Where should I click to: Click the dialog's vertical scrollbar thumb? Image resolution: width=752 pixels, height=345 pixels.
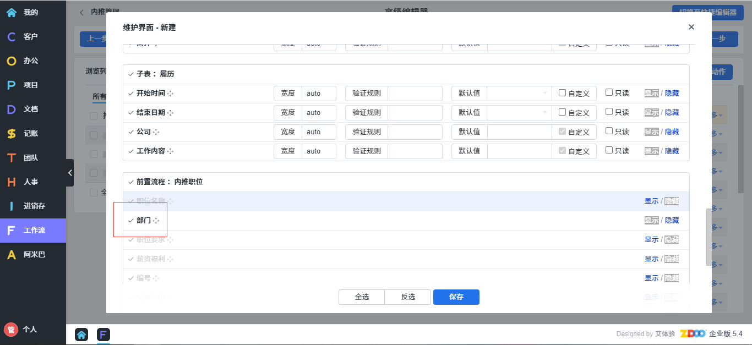[709, 237]
